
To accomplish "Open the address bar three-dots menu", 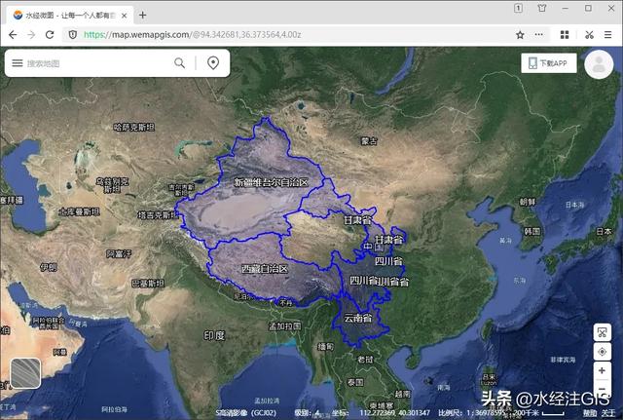I will [x=538, y=35].
